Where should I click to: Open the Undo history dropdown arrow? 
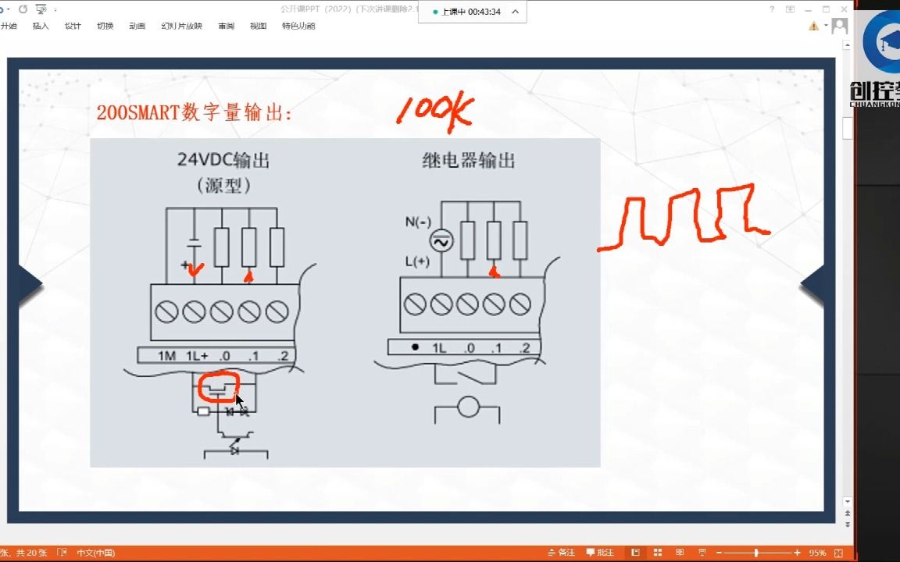[x=8, y=9]
